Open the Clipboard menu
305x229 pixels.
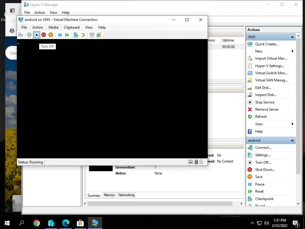tap(72, 27)
